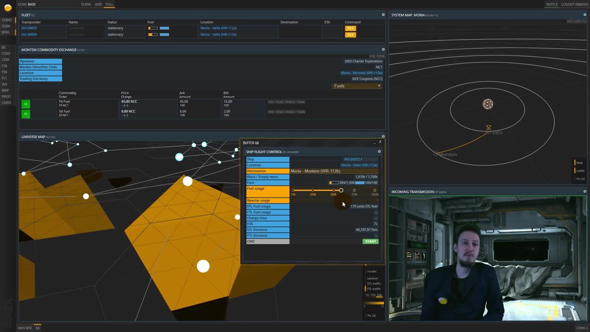Image resolution: width=590 pixels, height=332 pixels.
Task: Set fuel usage slider to 75%
Action: point(354,190)
